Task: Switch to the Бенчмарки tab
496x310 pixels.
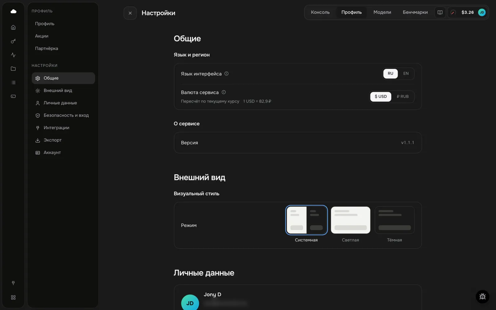Action: point(415,12)
